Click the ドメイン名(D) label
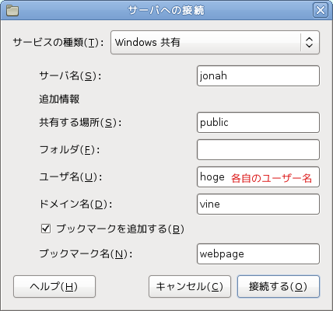The image size is (333, 311). (x=75, y=204)
